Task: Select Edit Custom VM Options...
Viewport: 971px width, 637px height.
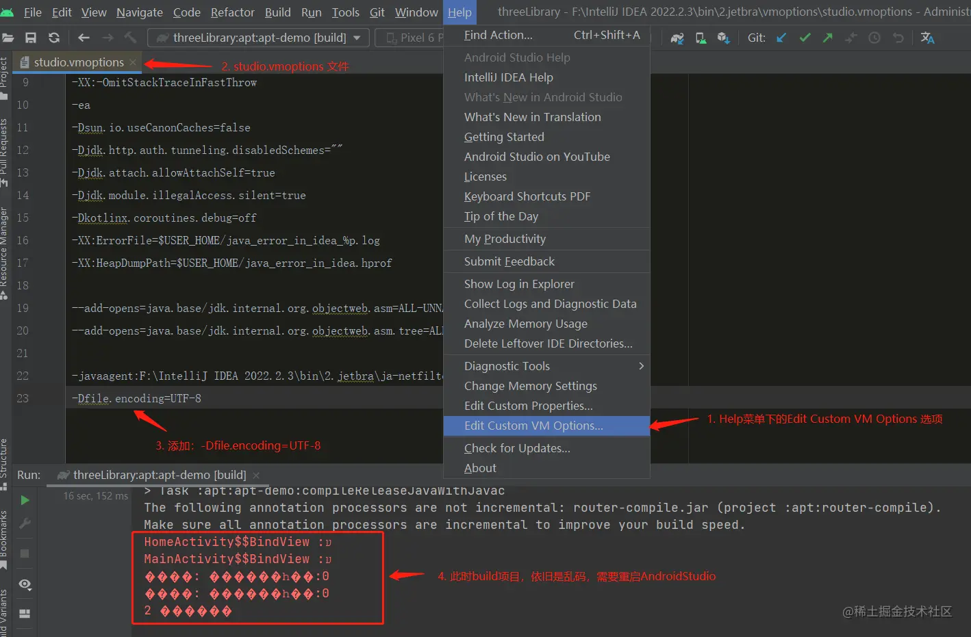Action: coord(546,426)
